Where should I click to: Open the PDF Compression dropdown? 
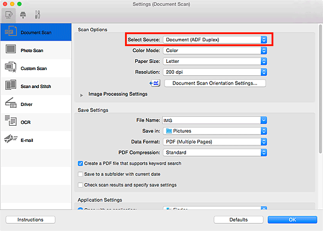tap(215, 153)
